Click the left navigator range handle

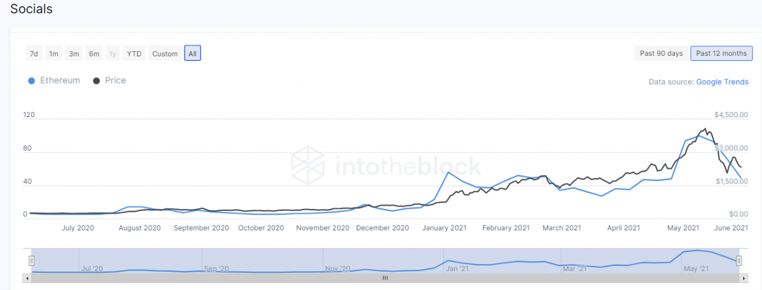(31, 260)
